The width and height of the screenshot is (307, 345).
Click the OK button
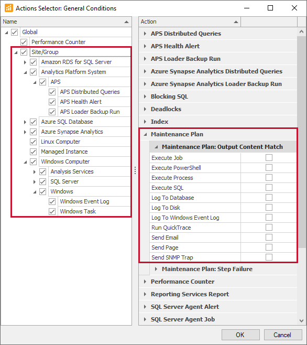[x=240, y=335]
